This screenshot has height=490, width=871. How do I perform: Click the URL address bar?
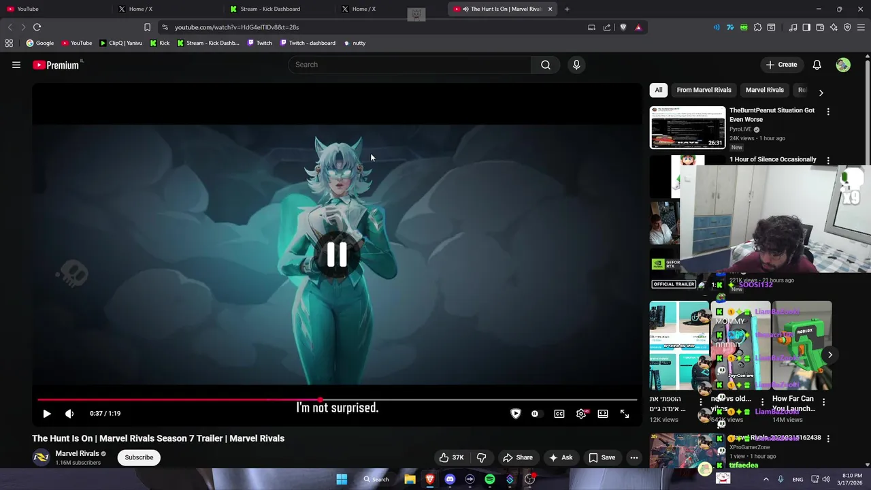tap(374, 27)
